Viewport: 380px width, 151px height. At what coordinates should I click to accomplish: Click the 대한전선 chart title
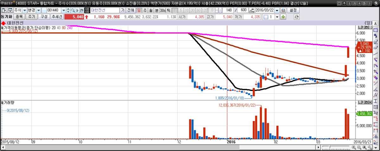pyautogui.click(x=15, y=23)
